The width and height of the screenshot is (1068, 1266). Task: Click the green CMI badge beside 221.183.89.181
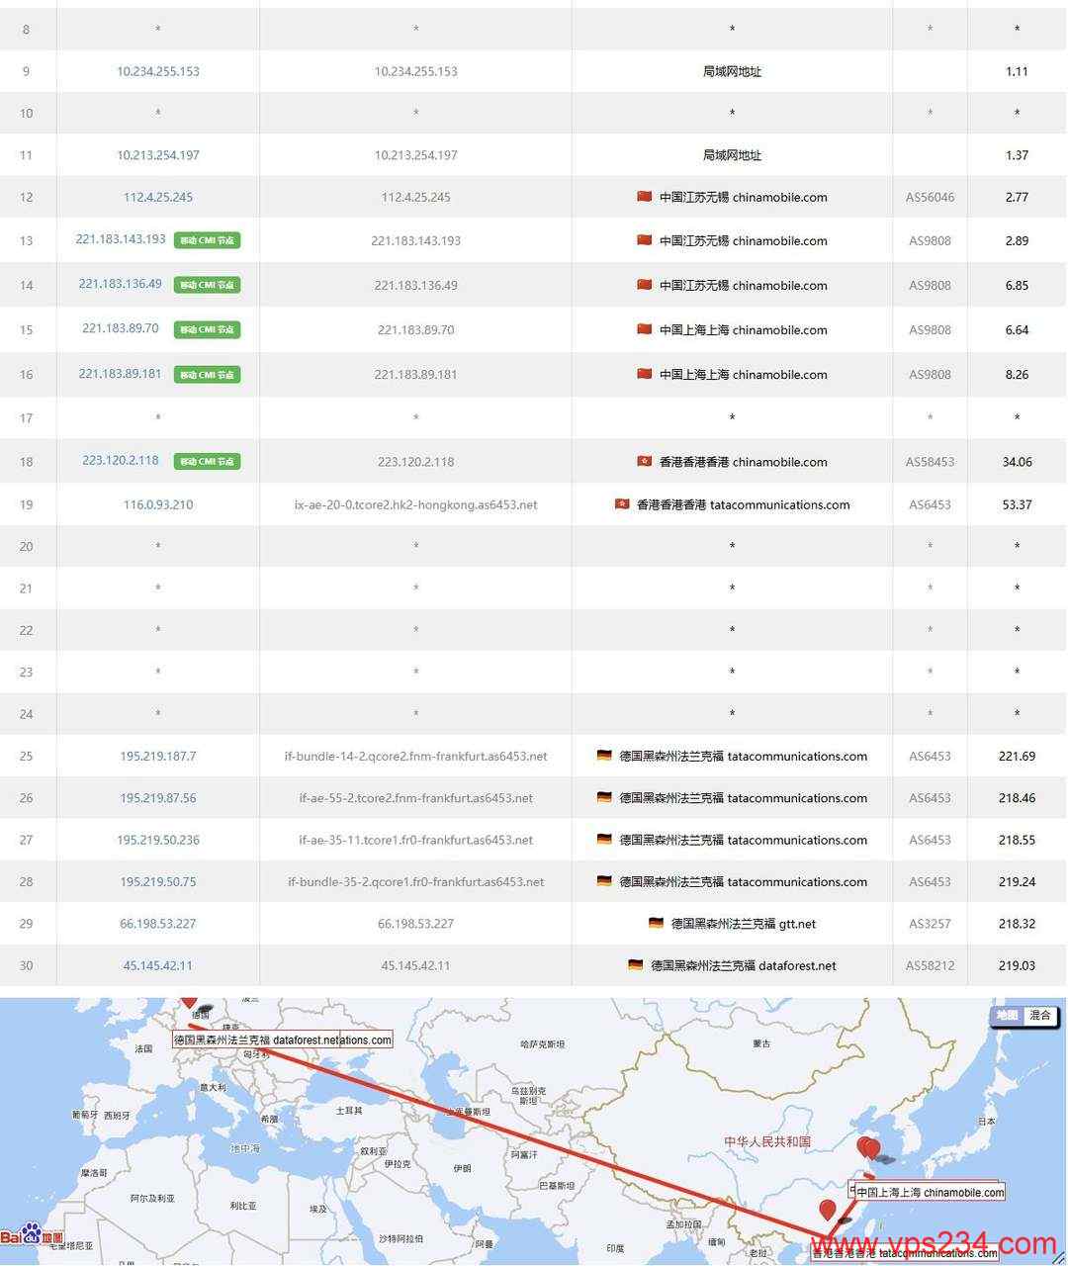tap(208, 375)
